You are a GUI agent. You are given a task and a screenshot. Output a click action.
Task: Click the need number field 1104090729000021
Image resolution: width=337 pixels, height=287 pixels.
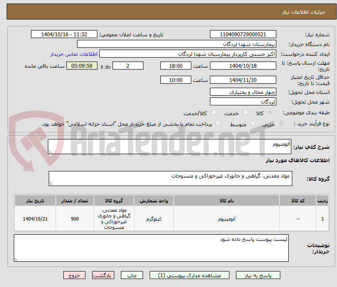[243, 35]
